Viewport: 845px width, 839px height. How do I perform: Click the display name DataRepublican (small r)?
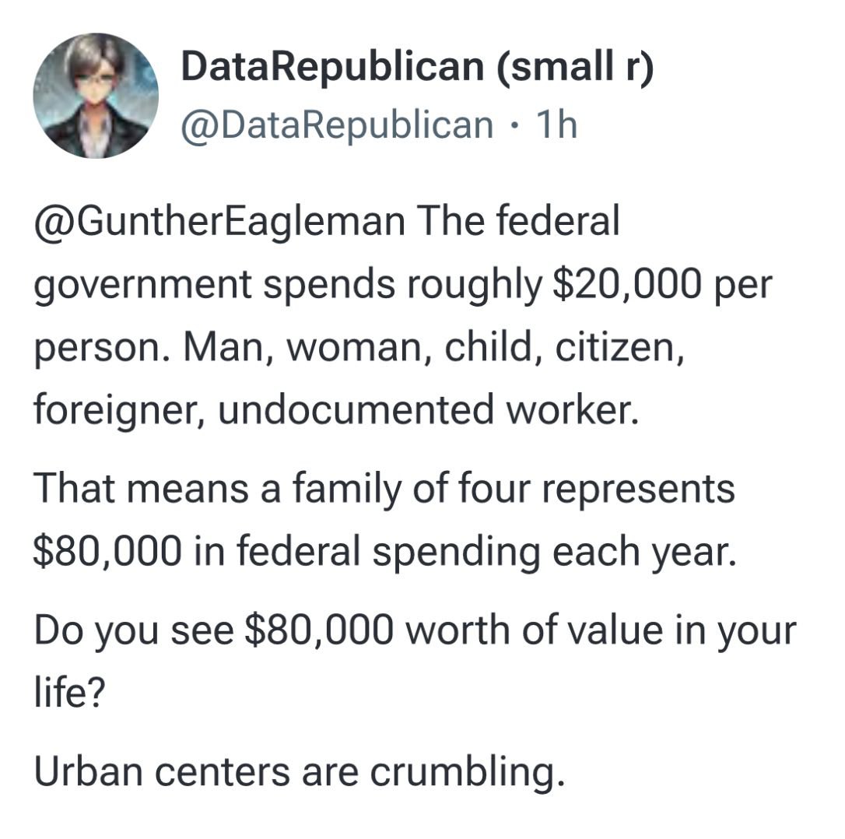417,67
